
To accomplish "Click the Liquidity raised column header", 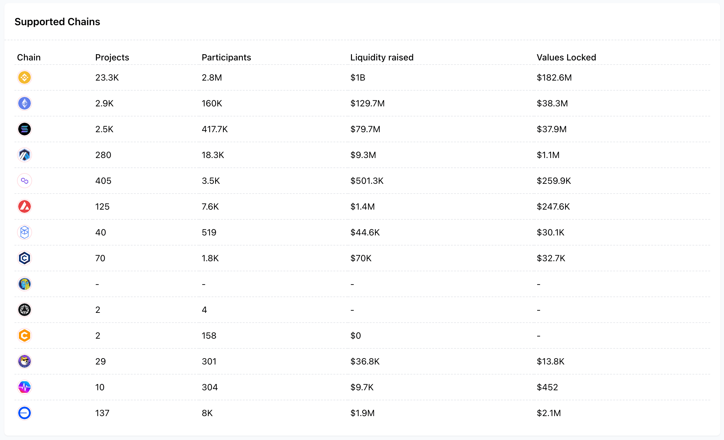I will tap(382, 57).
